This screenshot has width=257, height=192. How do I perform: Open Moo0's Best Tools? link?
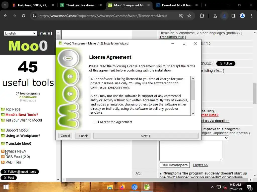tap(22, 115)
